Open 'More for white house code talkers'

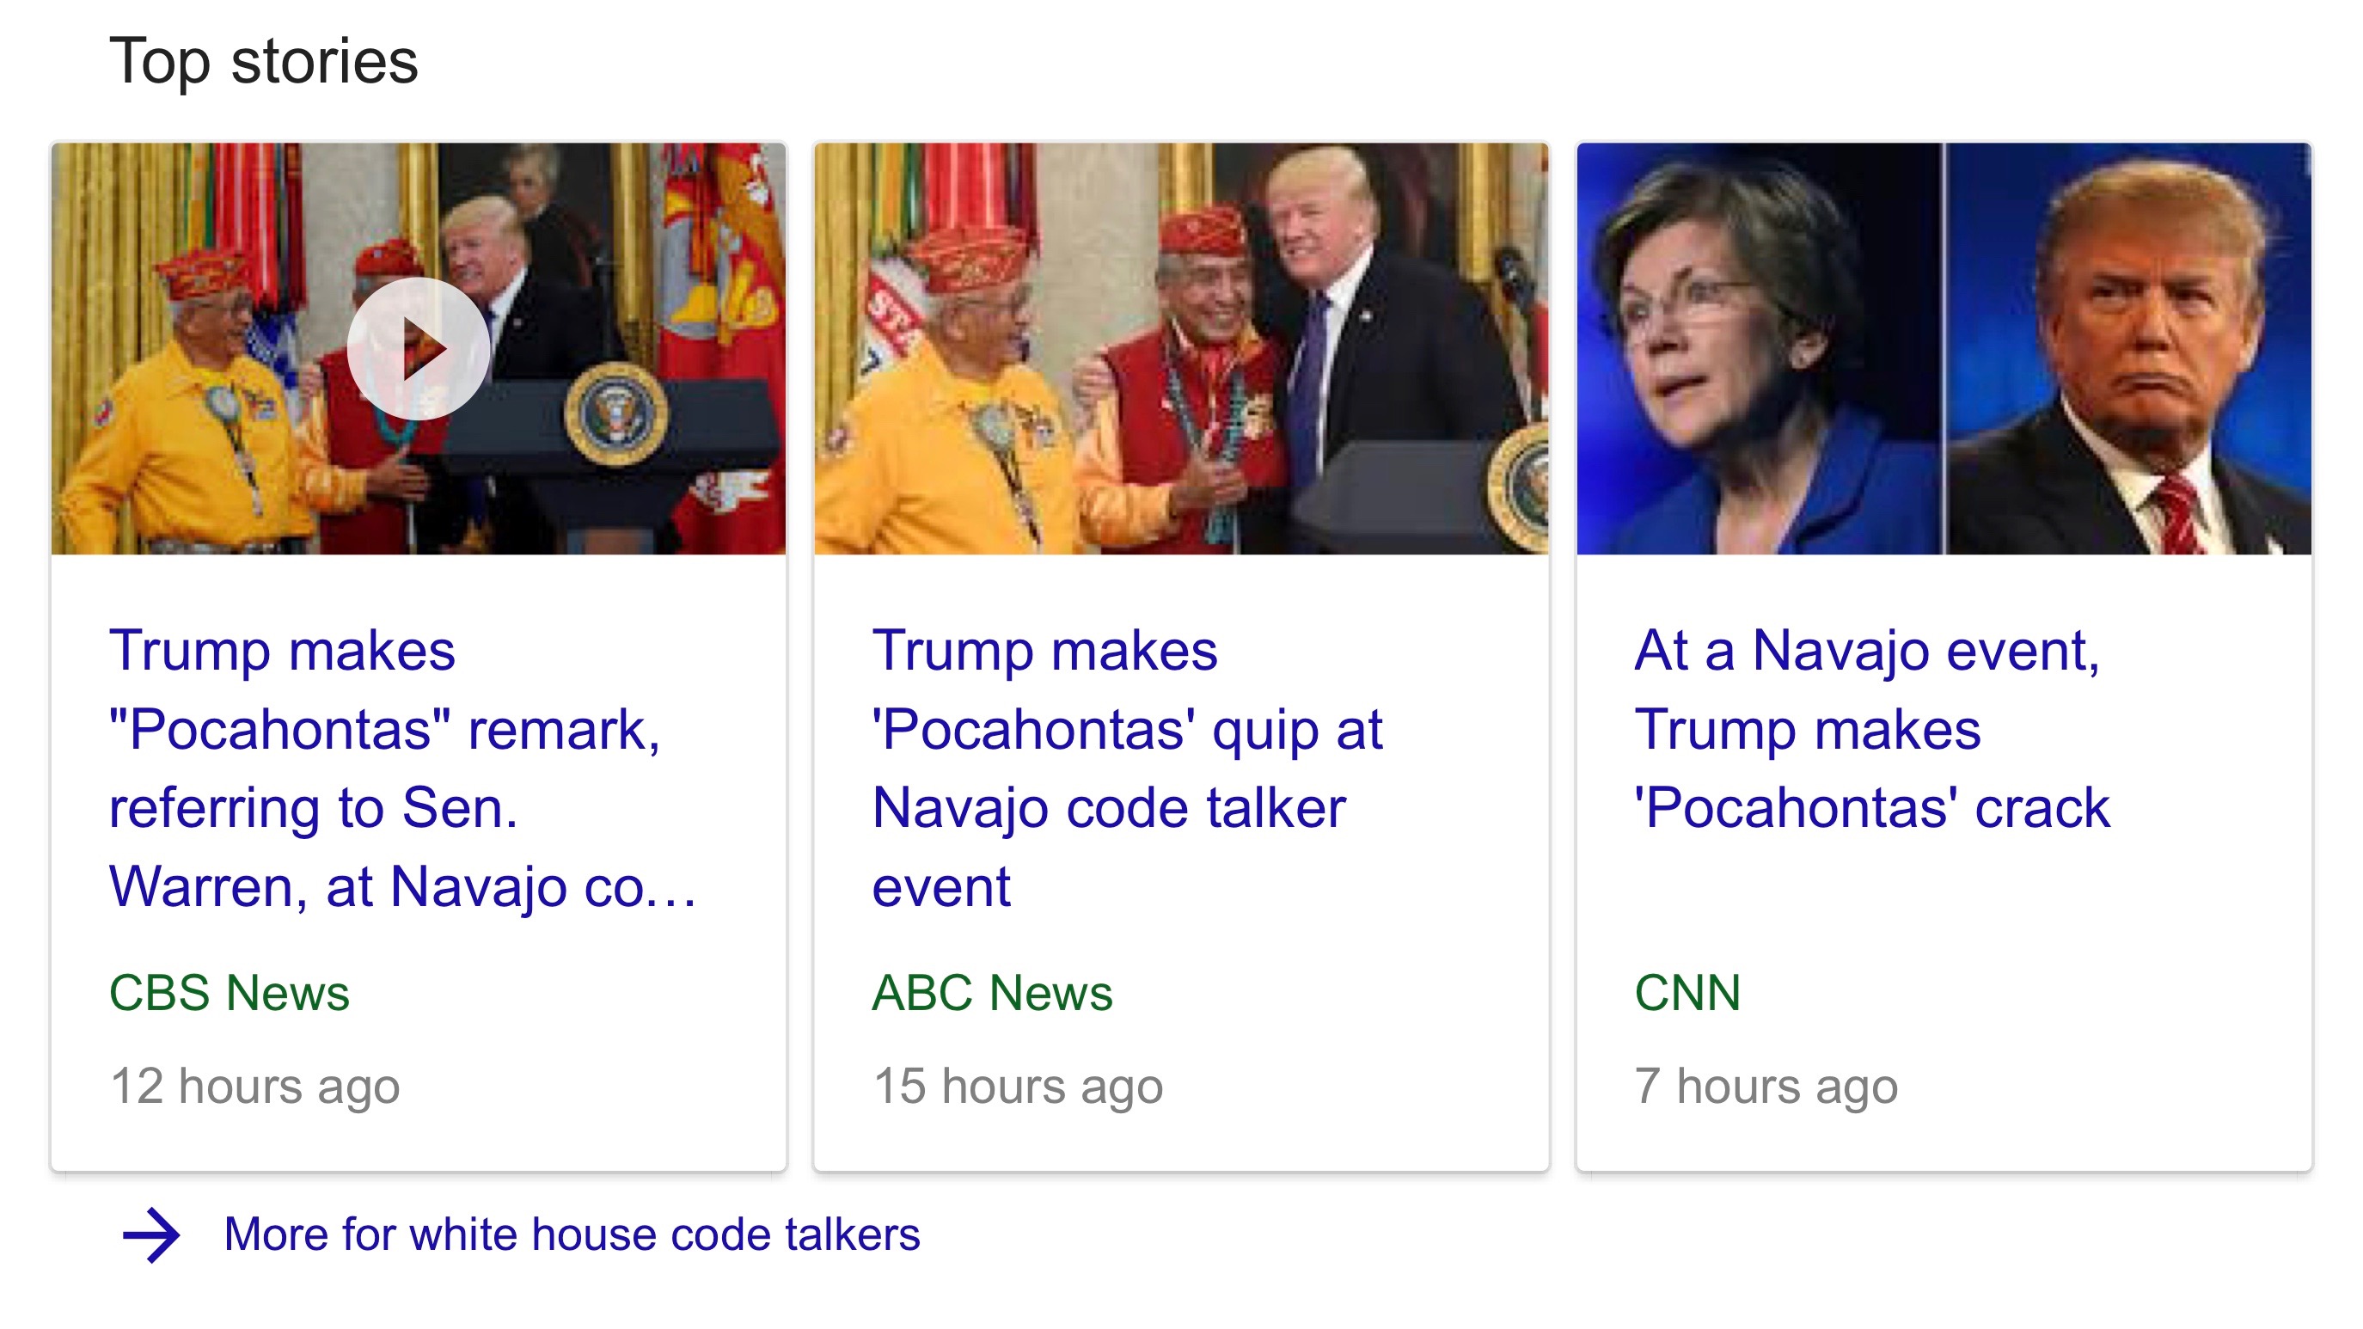pyautogui.click(x=572, y=1234)
